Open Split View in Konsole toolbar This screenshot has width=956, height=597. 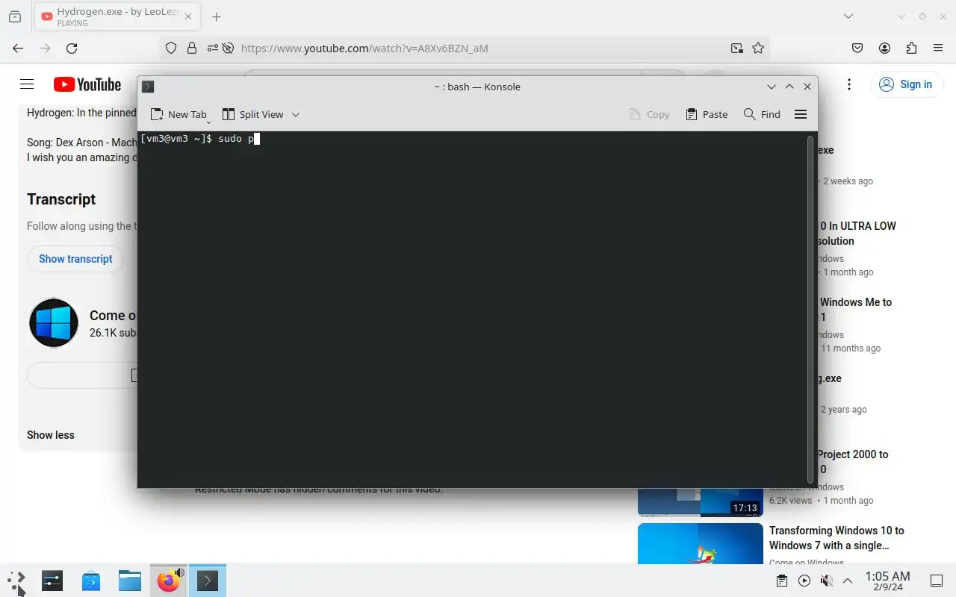(x=253, y=114)
